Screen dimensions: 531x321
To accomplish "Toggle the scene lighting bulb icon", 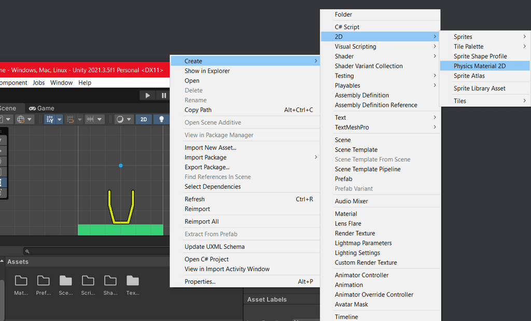I will [x=161, y=119].
